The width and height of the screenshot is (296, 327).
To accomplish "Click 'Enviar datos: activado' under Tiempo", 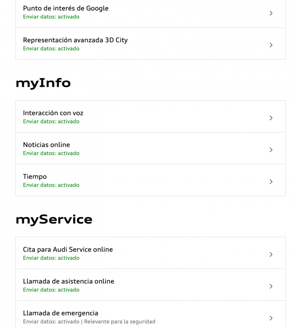I will (x=51, y=185).
